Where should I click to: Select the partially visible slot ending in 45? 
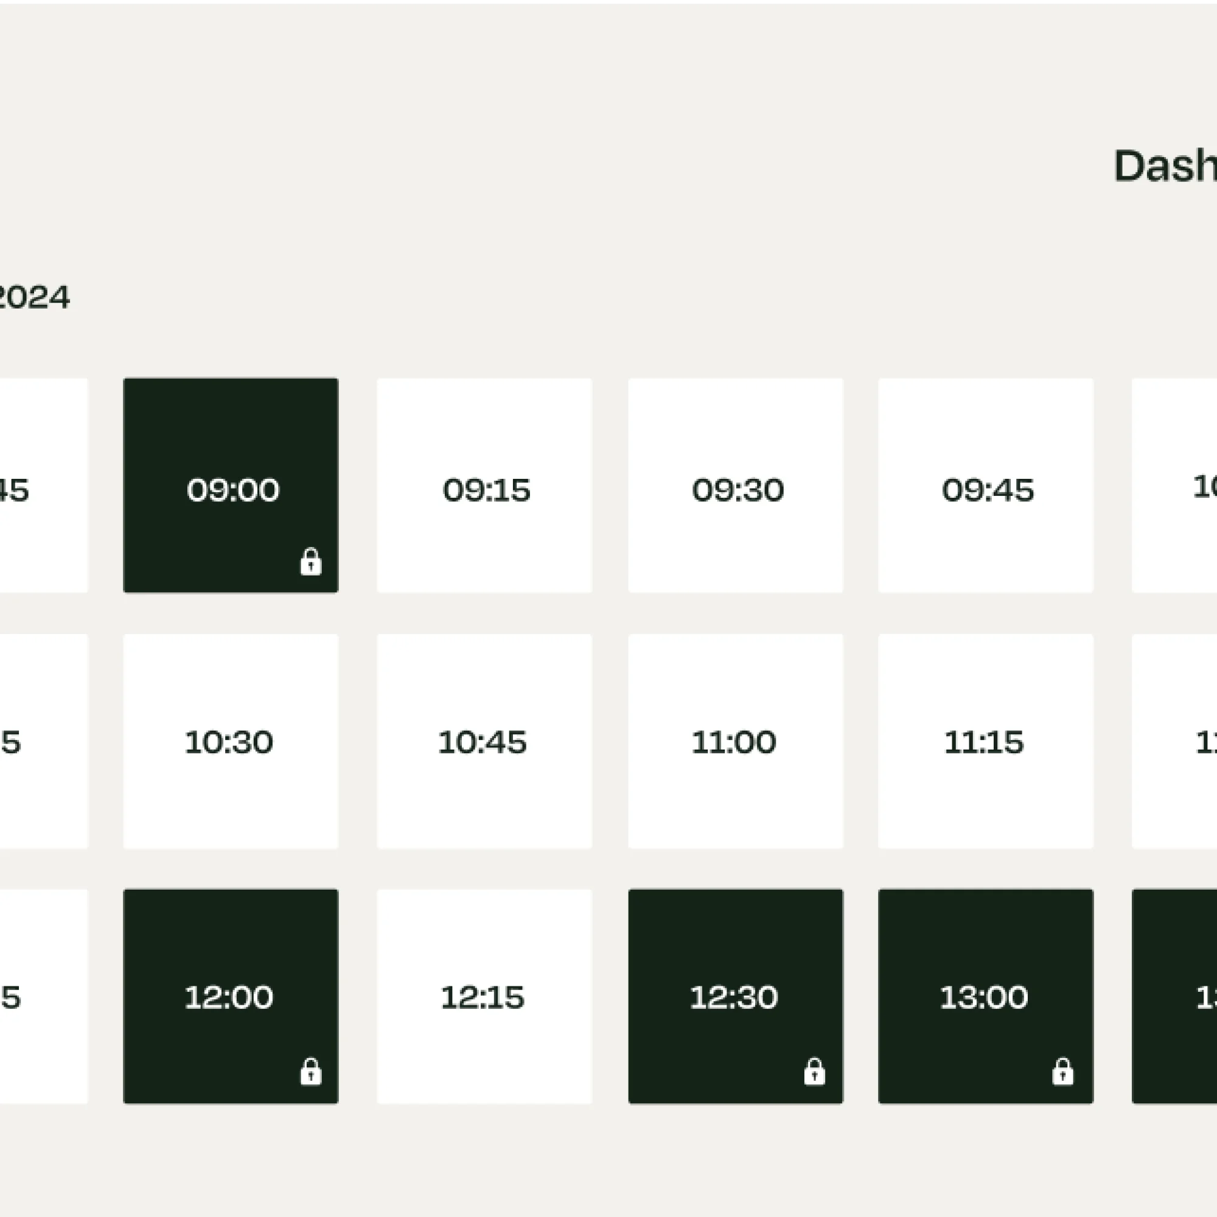tap(43, 486)
